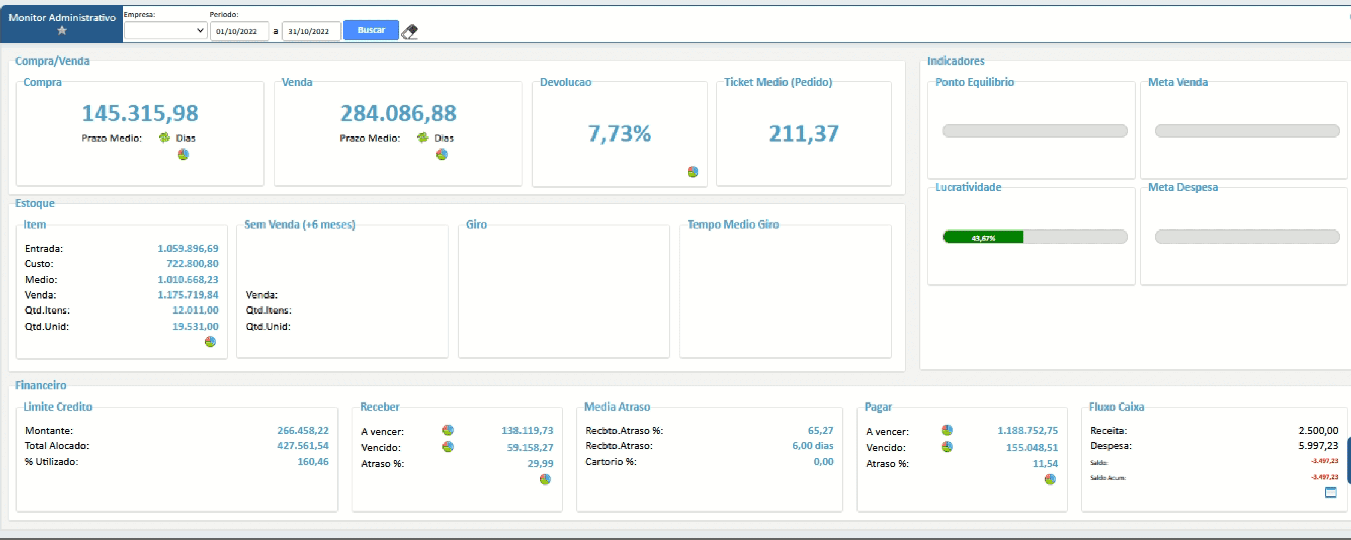
Task: Click the Buscar button
Action: (371, 30)
